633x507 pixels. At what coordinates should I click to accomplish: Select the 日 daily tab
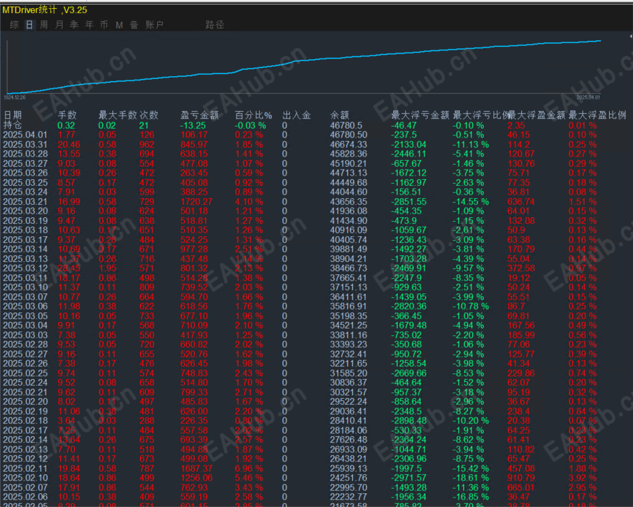tap(29, 25)
